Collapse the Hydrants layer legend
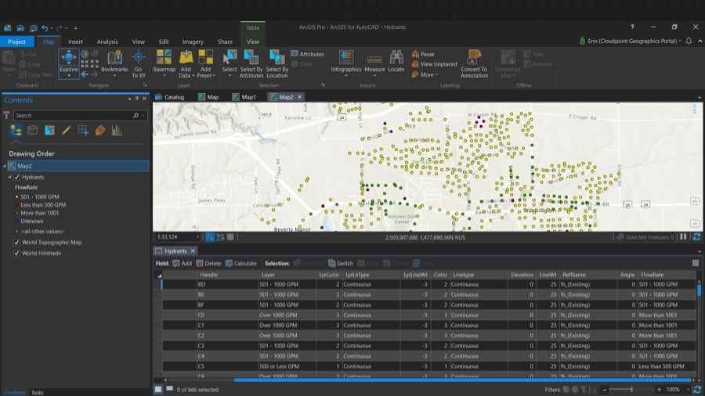705x396 pixels. 9,178
